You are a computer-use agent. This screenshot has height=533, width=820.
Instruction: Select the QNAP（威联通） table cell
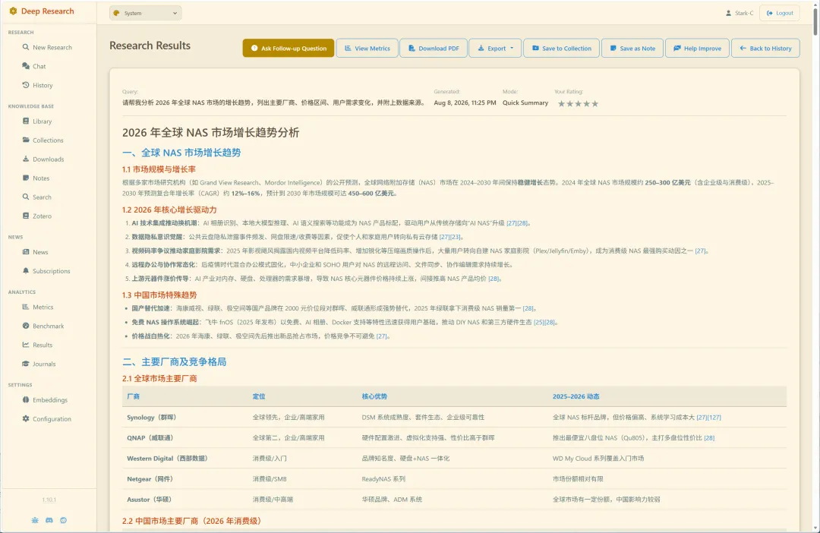click(x=150, y=438)
